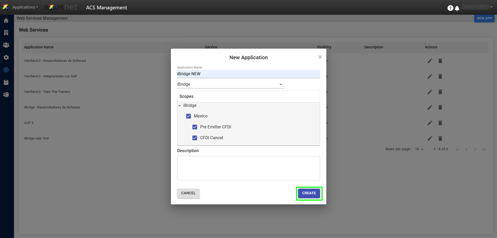Open the users group sidebar icon
The width and height of the screenshot is (497, 238).
pos(6,45)
